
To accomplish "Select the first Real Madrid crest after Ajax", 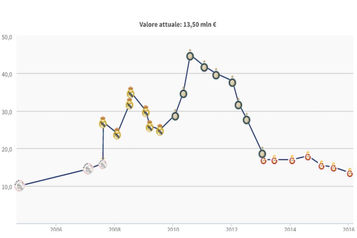I will click(x=103, y=123).
